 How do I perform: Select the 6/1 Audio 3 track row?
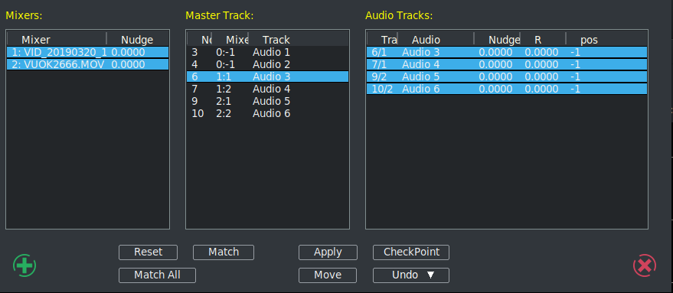tap(506, 52)
